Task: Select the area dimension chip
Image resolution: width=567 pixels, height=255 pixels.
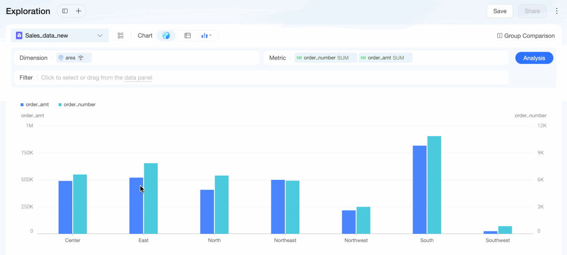Action: (74, 58)
